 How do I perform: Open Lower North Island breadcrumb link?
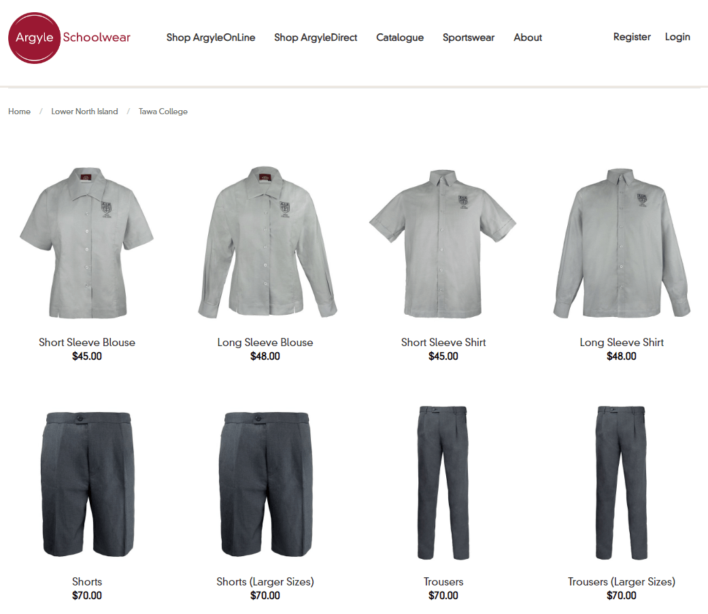[x=84, y=112]
